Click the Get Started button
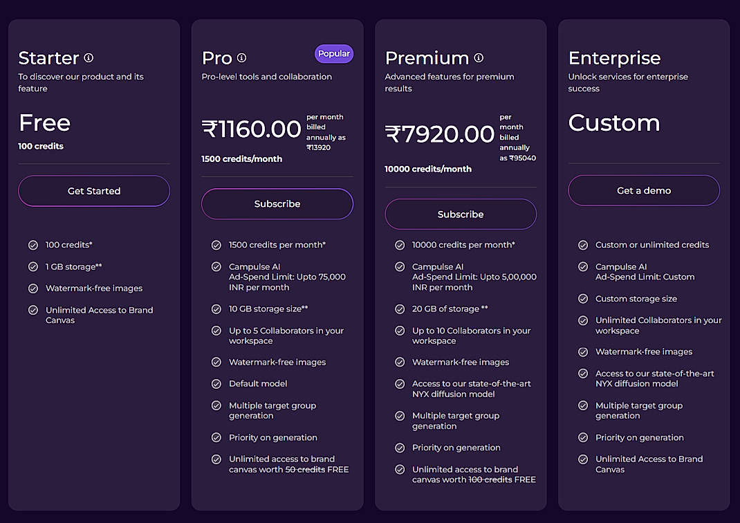This screenshot has height=523, width=740. point(93,191)
